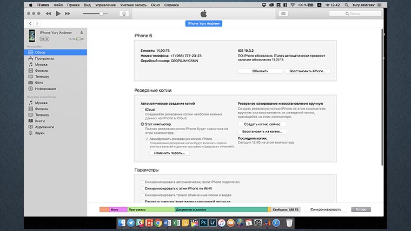Click the Готово button
Screen dimensions: 411x231
click(361, 209)
